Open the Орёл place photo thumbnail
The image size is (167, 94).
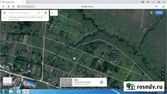click(67, 82)
